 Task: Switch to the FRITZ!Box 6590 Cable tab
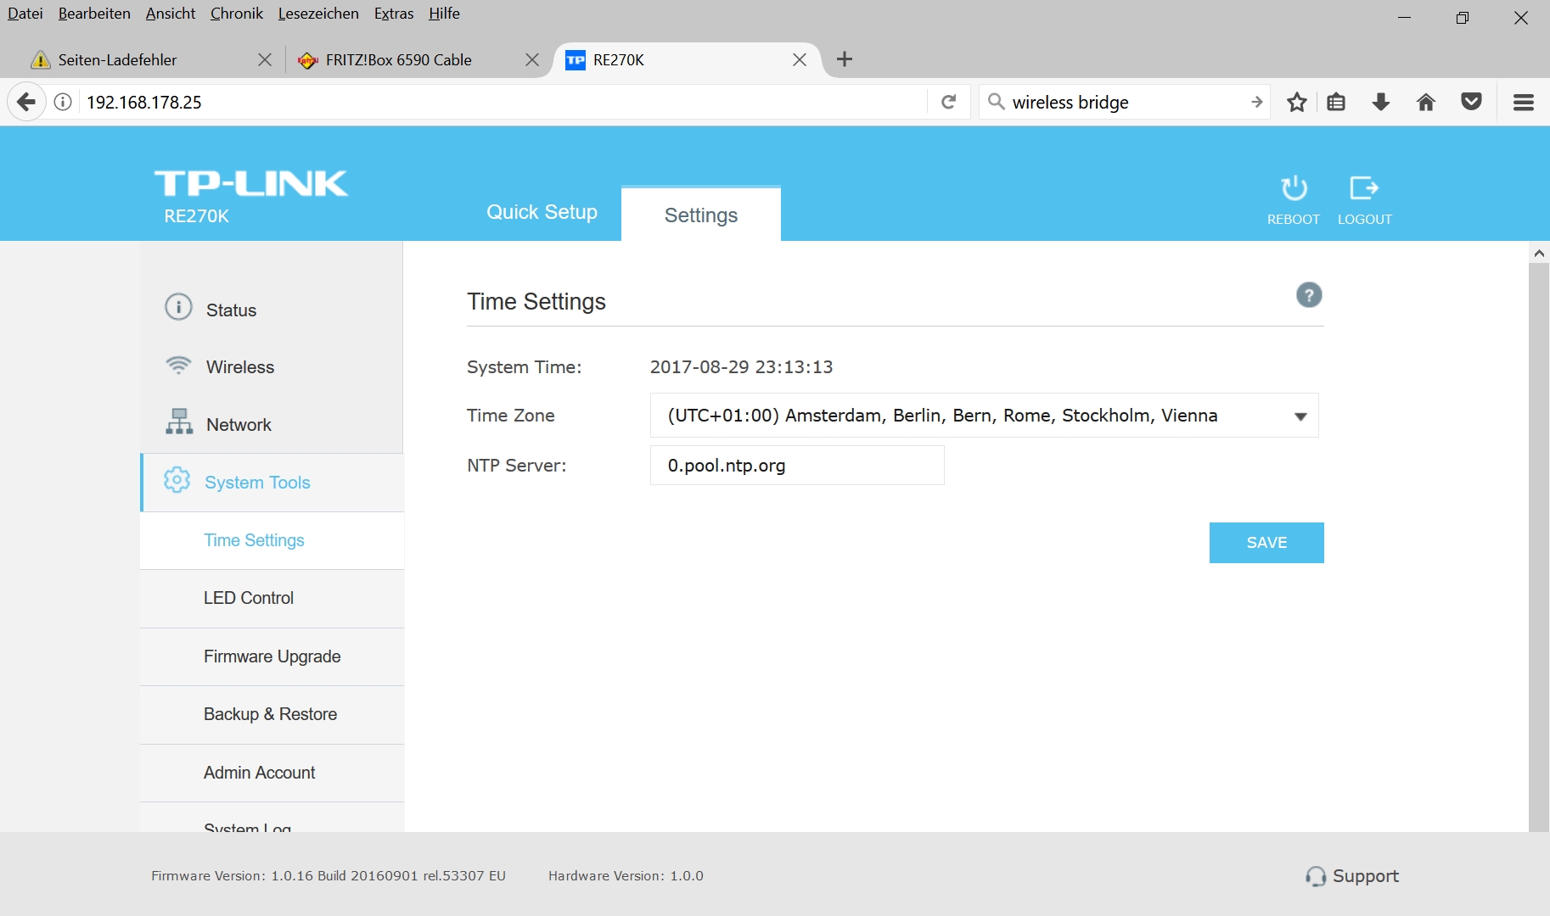coord(415,60)
